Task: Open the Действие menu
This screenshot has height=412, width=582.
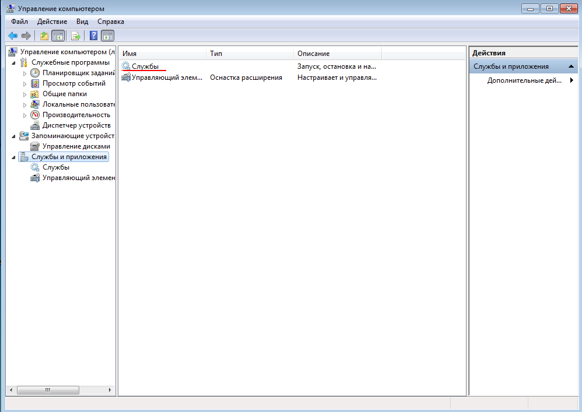Action: [x=52, y=22]
